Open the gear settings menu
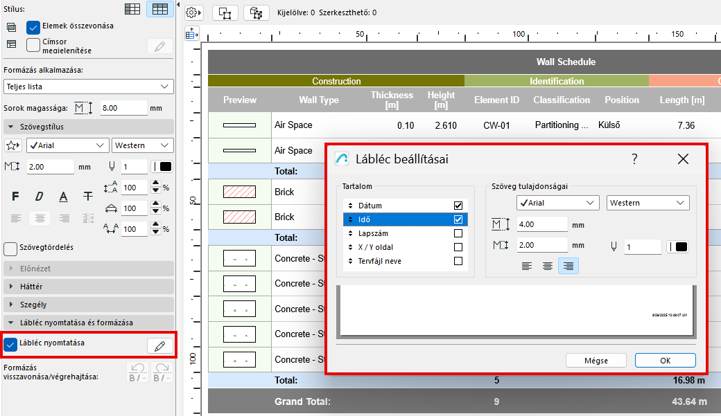Screen dimensions: 721x416 click(x=192, y=12)
